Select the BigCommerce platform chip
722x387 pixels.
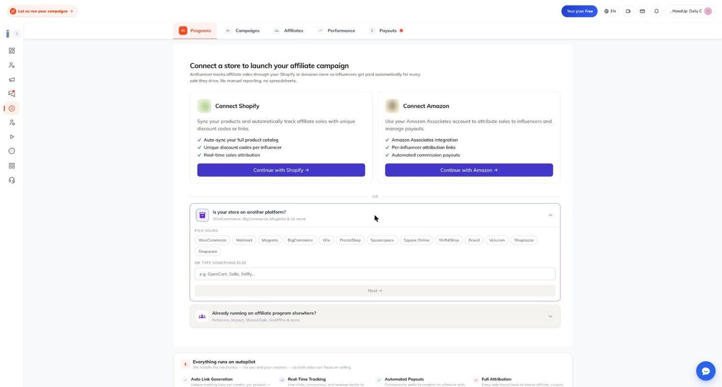click(300, 240)
